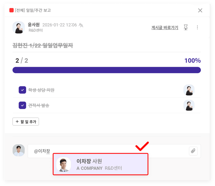This screenshot has width=215, height=186.
Task: Click the red project color square icon
Action: point(11,10)
